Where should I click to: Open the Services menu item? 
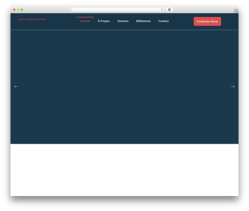pyautogui.click(x=123, y=21)
